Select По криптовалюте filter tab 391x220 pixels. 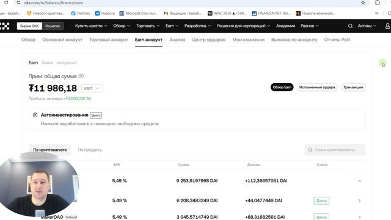[x=50, y=150]
